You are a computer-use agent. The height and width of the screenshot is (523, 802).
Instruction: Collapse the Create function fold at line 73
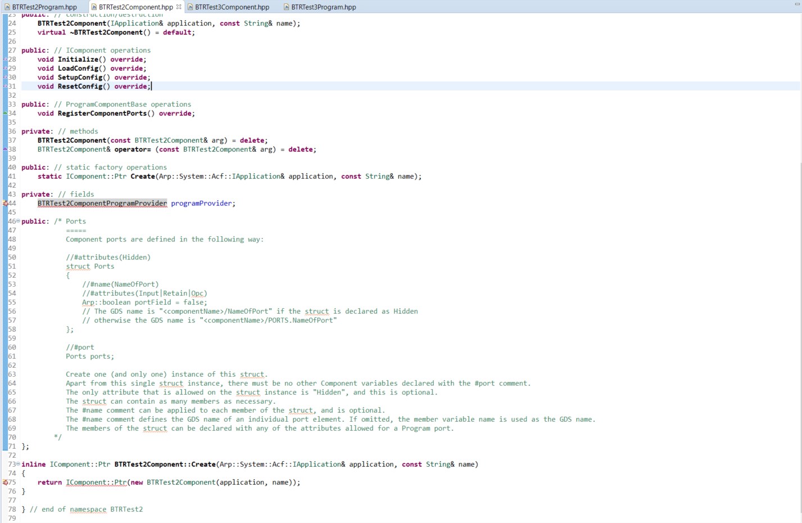tap(18, 464)
